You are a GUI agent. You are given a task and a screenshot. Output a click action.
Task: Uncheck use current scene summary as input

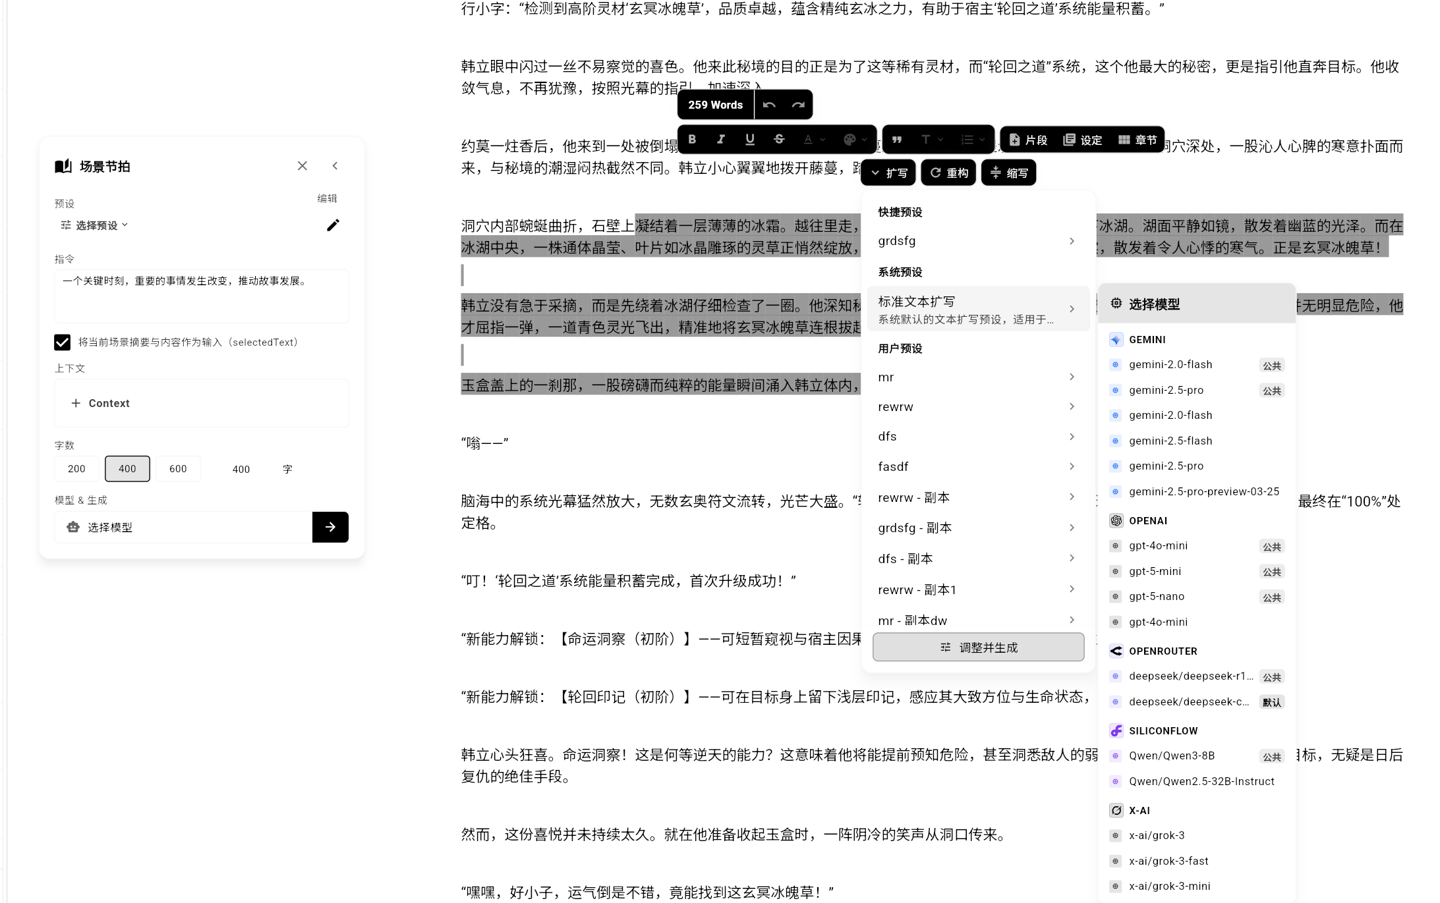pyautogui.click(x=63, y=342)
